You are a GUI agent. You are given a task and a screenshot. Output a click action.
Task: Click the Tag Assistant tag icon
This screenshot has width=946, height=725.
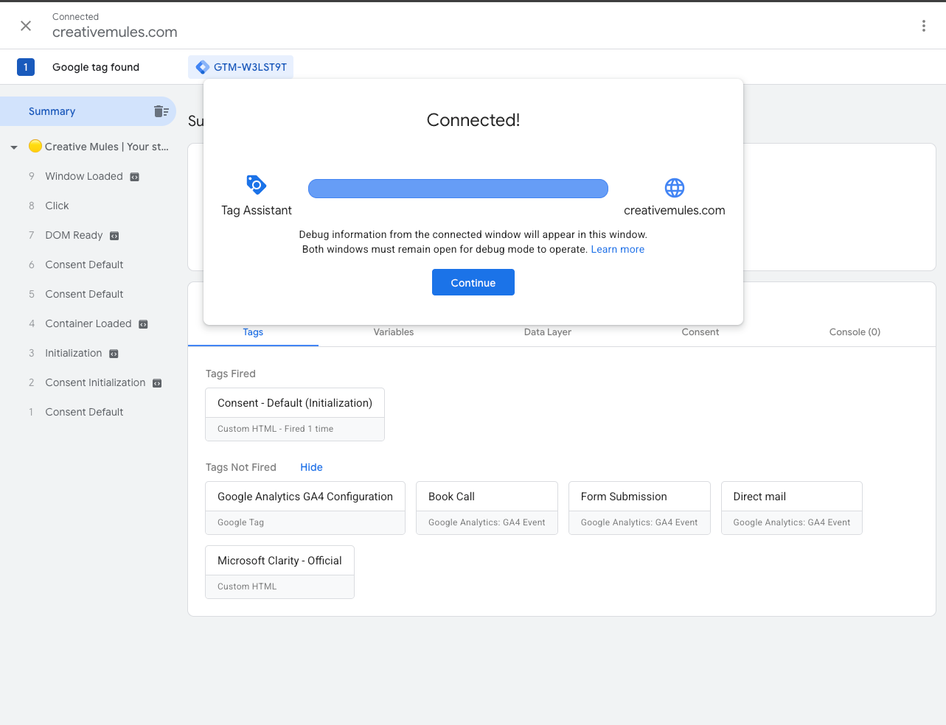point(256,185)
